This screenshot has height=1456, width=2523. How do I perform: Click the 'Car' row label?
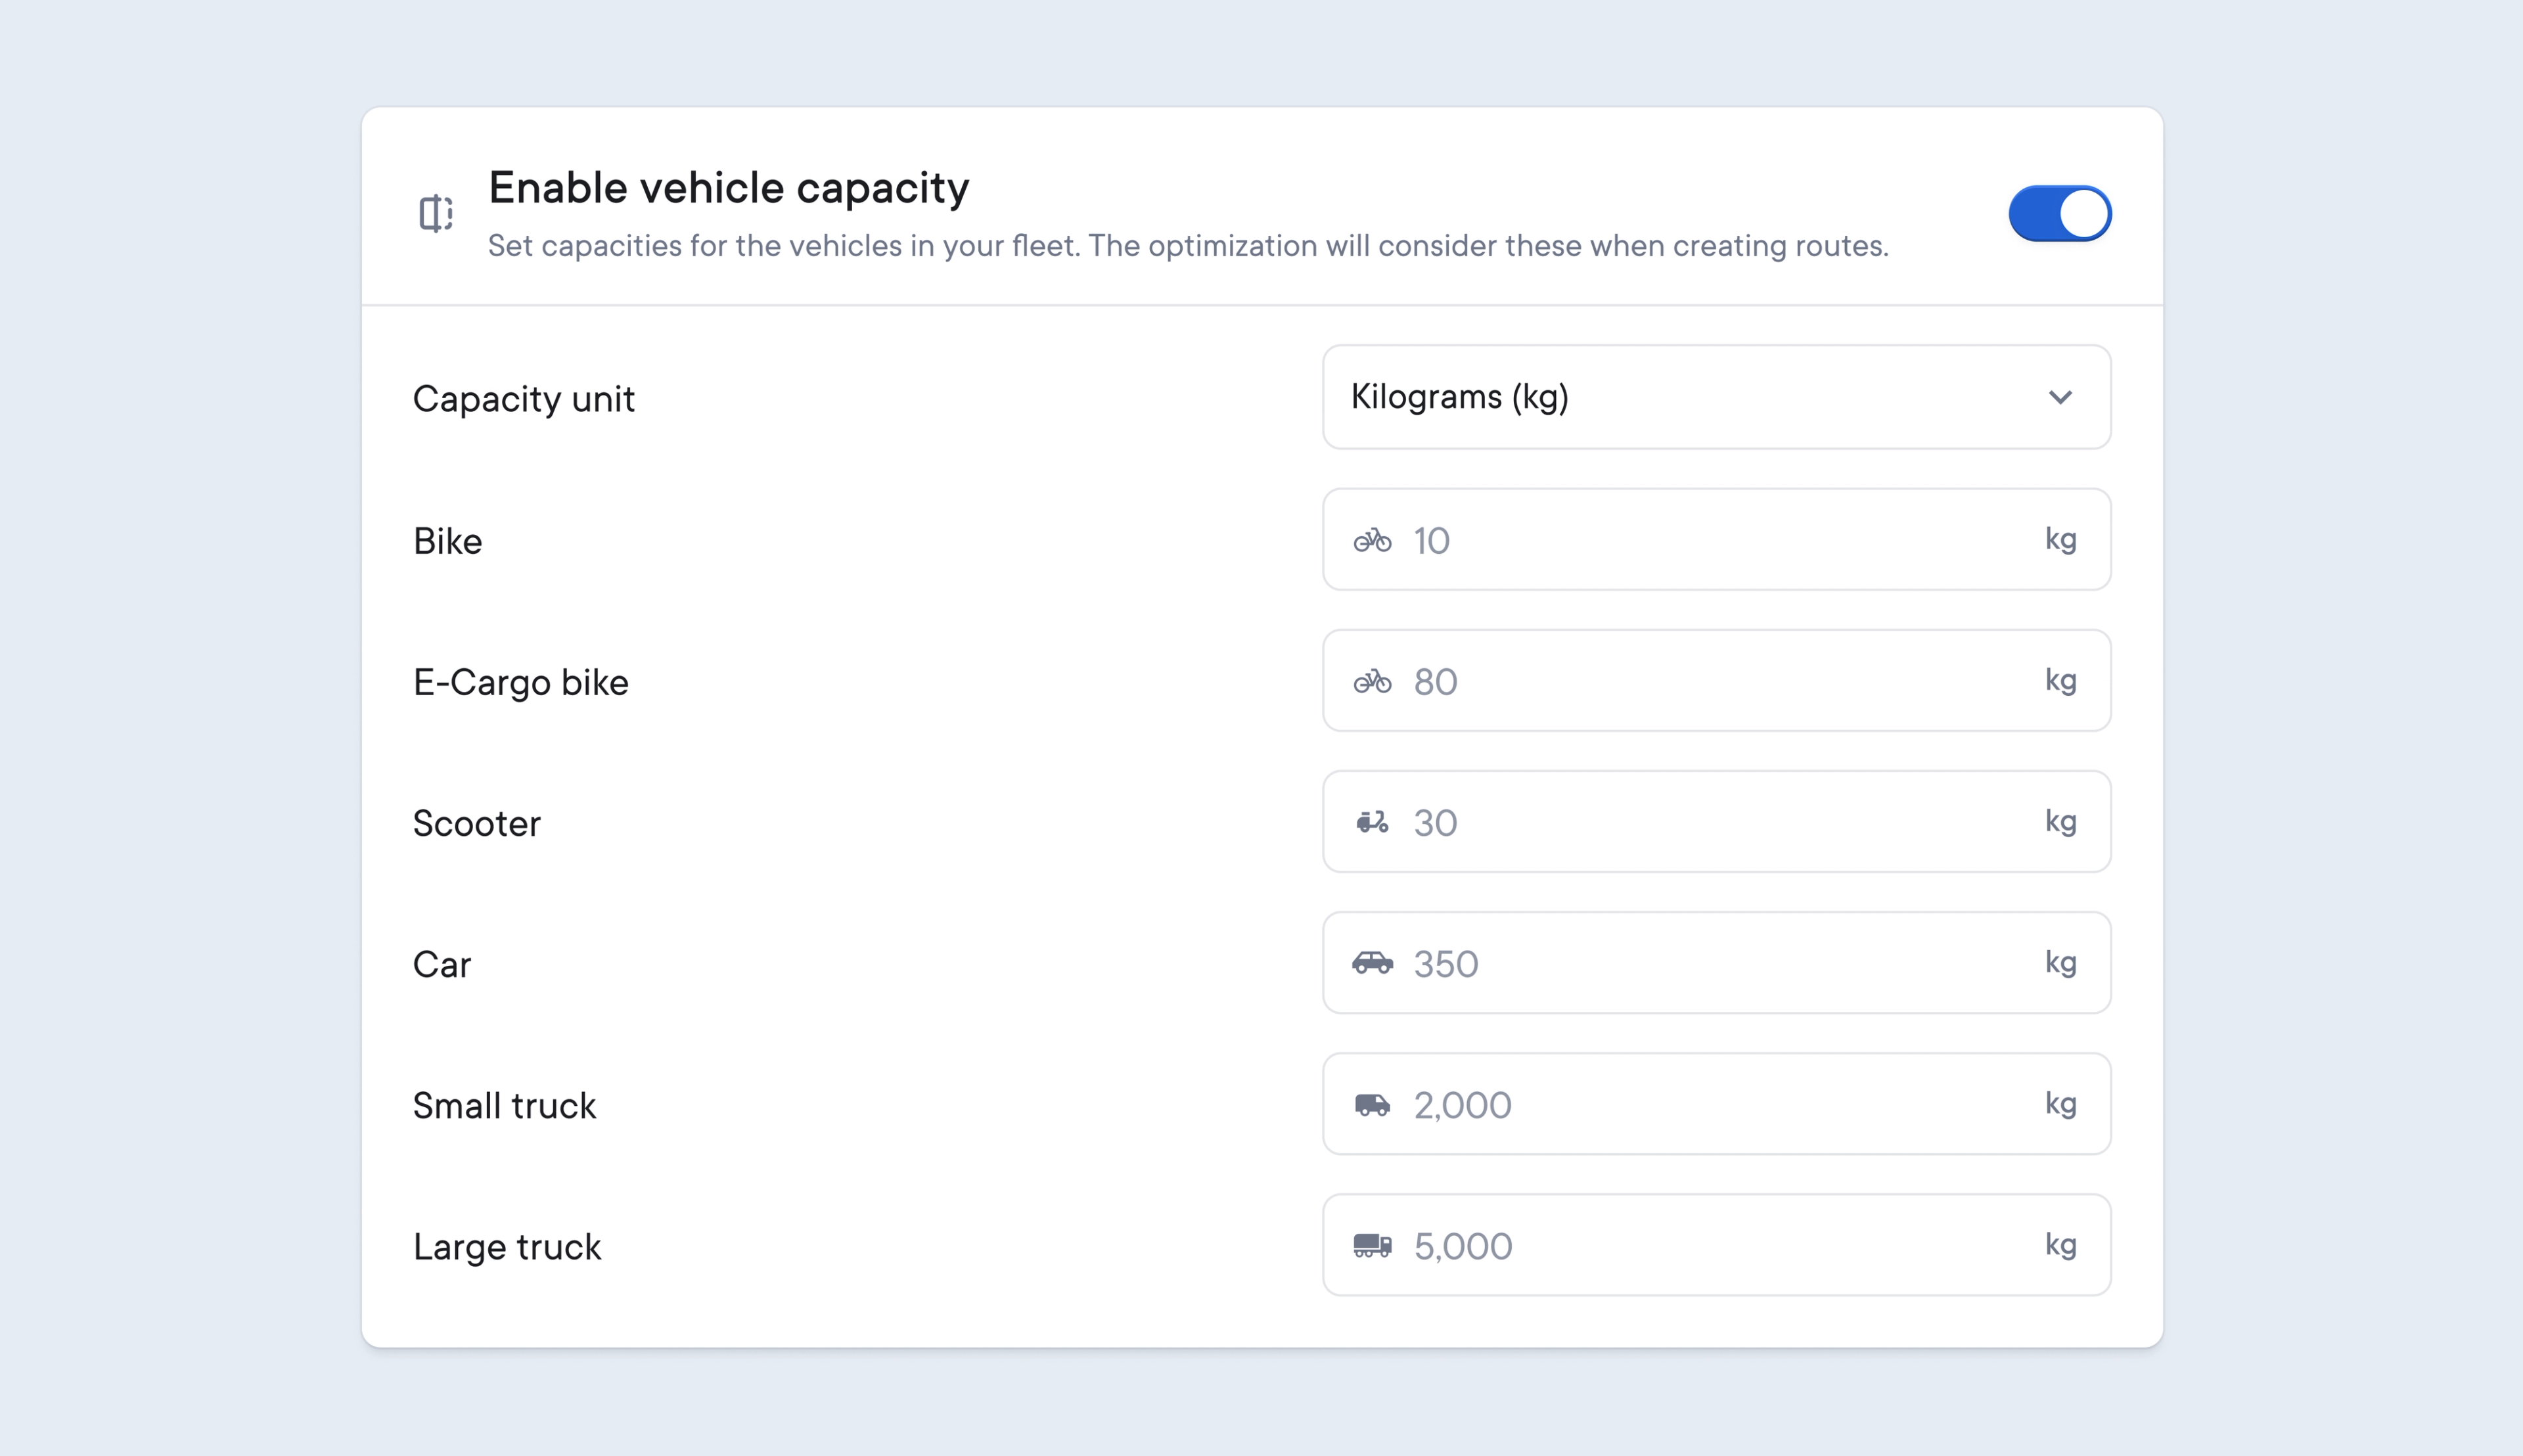click(x=442, y=965)
